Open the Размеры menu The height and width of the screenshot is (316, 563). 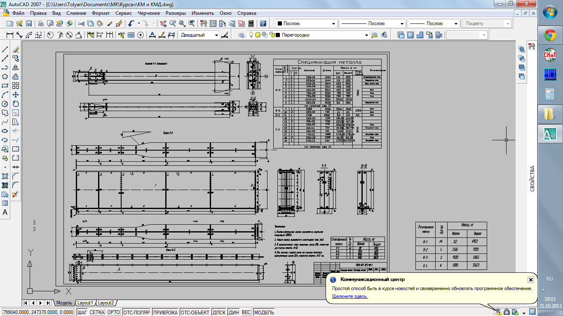176,13
